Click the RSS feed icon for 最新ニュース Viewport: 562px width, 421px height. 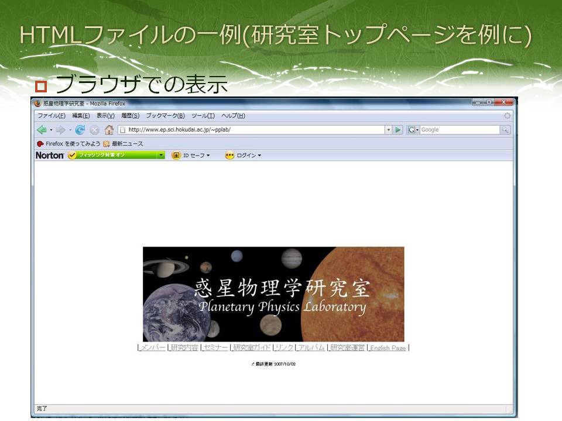point(106,144)
